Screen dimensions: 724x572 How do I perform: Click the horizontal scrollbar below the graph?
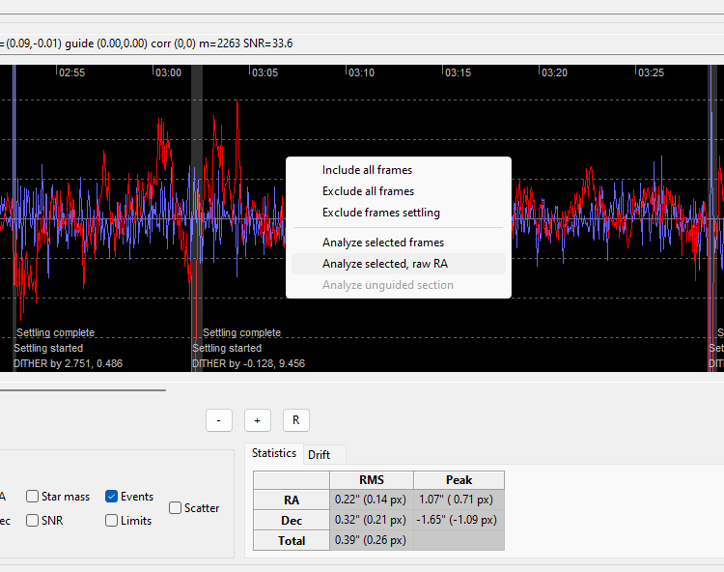coord(83,390)
